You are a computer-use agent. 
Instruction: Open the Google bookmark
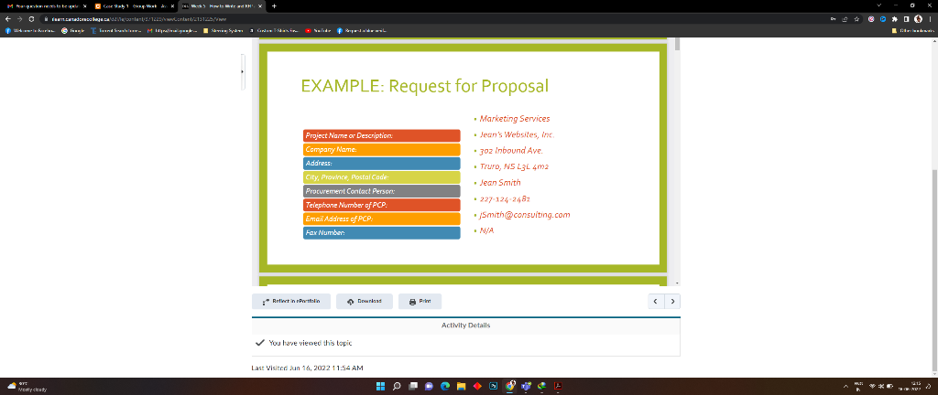tap(73, 30)
